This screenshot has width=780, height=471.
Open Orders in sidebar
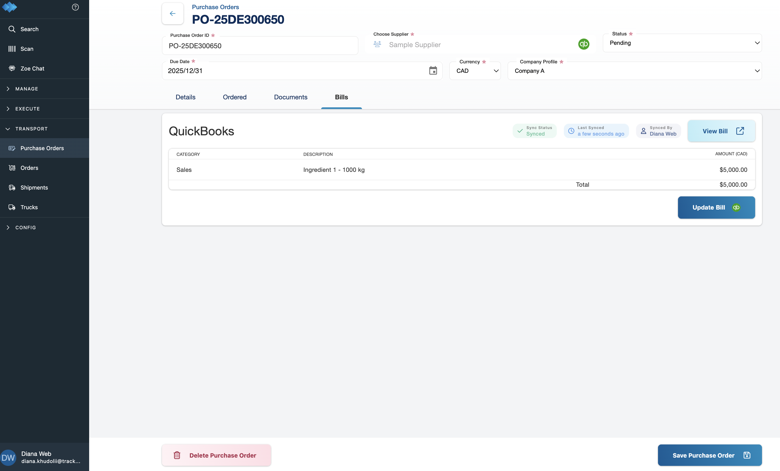tap(29, 168)
